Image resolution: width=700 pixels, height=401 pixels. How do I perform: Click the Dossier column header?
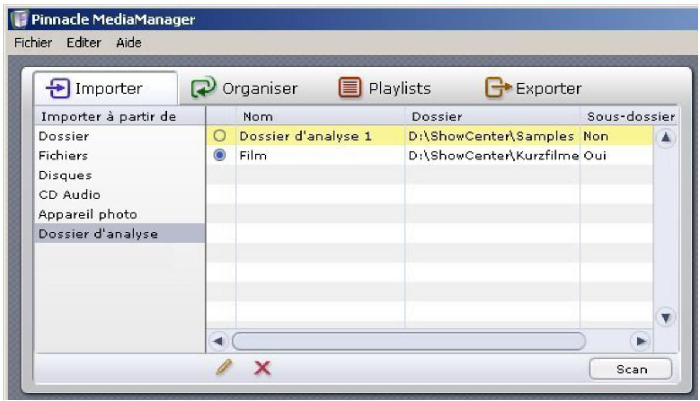(492, 117)
